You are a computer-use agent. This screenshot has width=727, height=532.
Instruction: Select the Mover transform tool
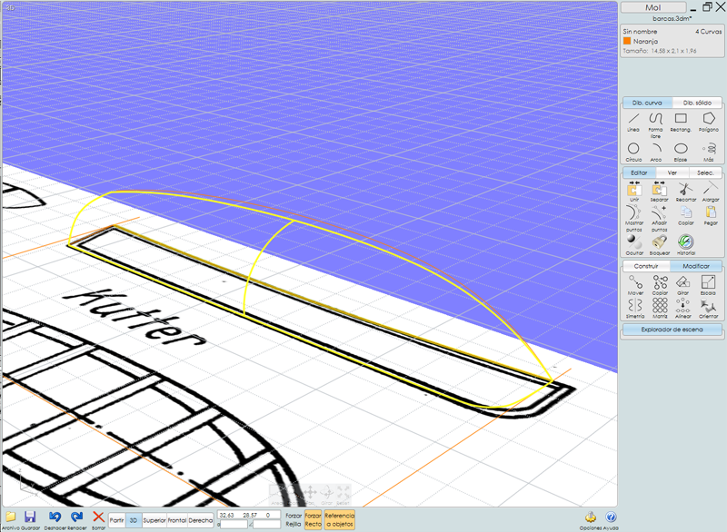click(x=635, y=285)
